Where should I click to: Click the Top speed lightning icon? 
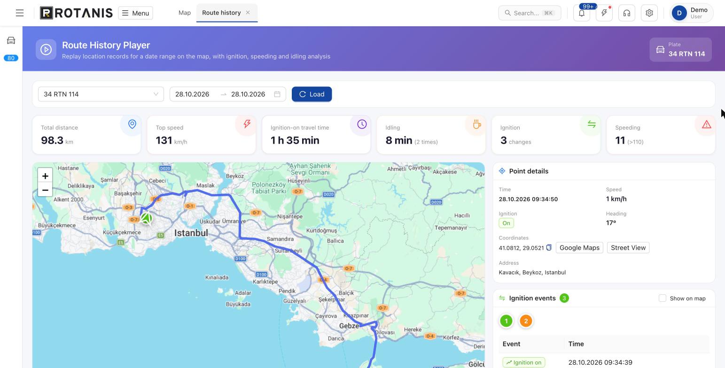click(247, 124)
